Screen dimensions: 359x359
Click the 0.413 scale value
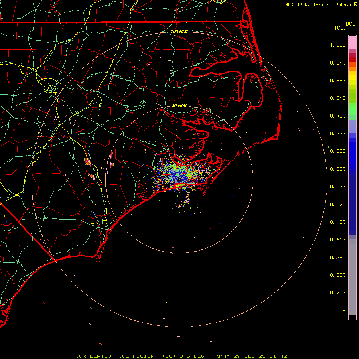click(x=338, y=240)
